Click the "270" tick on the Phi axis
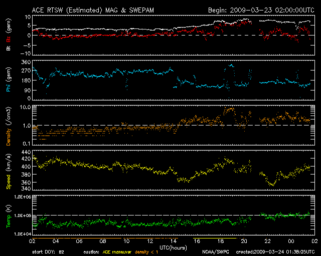Screen dimensions: 321x256 pos(26,71)
